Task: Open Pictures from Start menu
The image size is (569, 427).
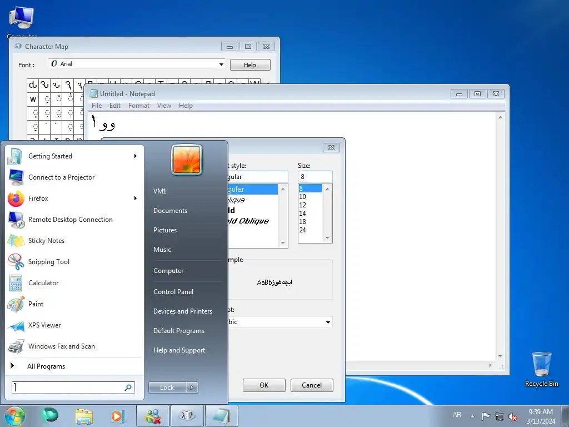Action: [164, 230]
